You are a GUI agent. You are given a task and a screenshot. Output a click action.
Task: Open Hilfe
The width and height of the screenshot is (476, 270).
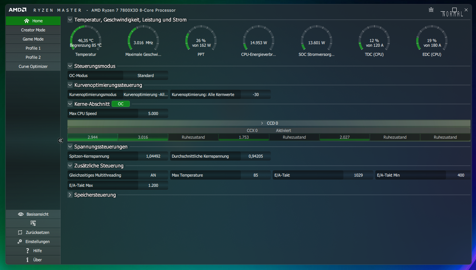(33, 251)
